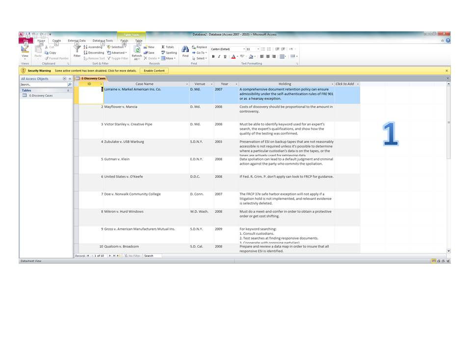Screen dimensions: 471x353
Task: Switch to Design View status bar icon
Action: pyautogui.click(x=448, y=261)
